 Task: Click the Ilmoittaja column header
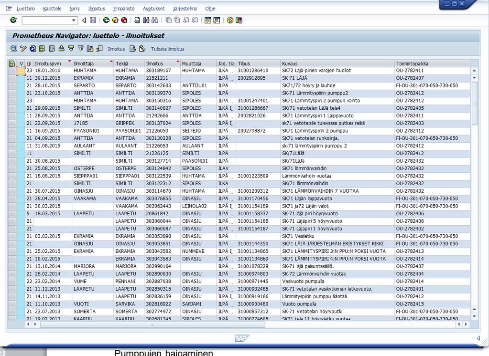tap(93, 63)
